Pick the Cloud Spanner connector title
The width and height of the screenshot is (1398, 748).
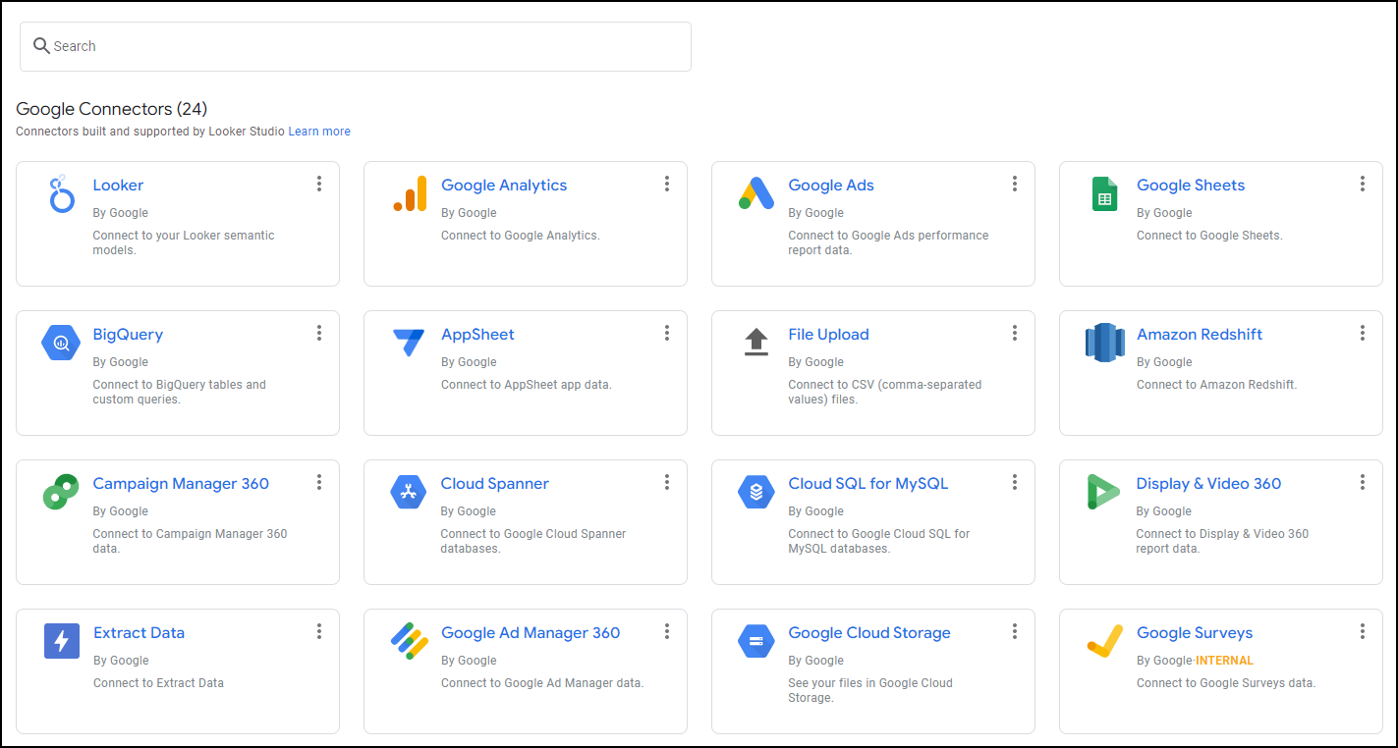point(495,484)
